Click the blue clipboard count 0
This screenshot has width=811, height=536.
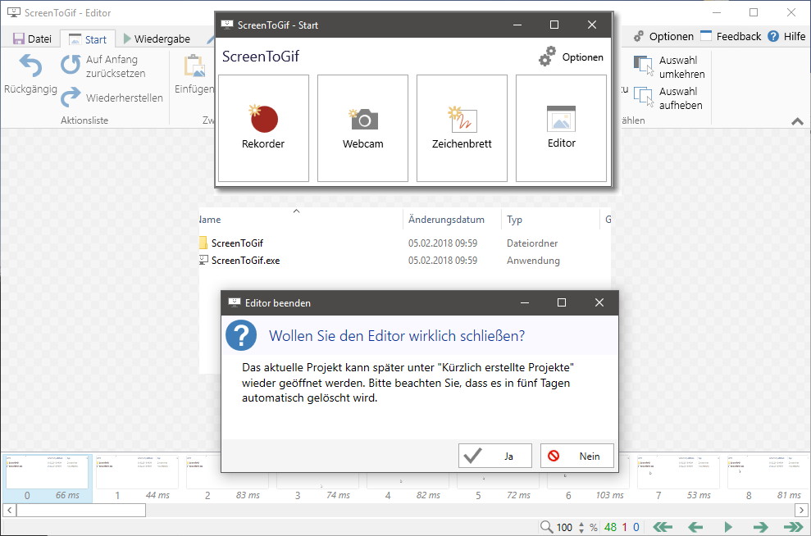pyautogui.click(x=636, y=527)
